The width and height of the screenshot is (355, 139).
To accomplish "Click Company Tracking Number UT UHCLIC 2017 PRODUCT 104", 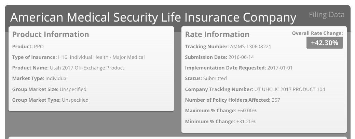I will point(255,89).
